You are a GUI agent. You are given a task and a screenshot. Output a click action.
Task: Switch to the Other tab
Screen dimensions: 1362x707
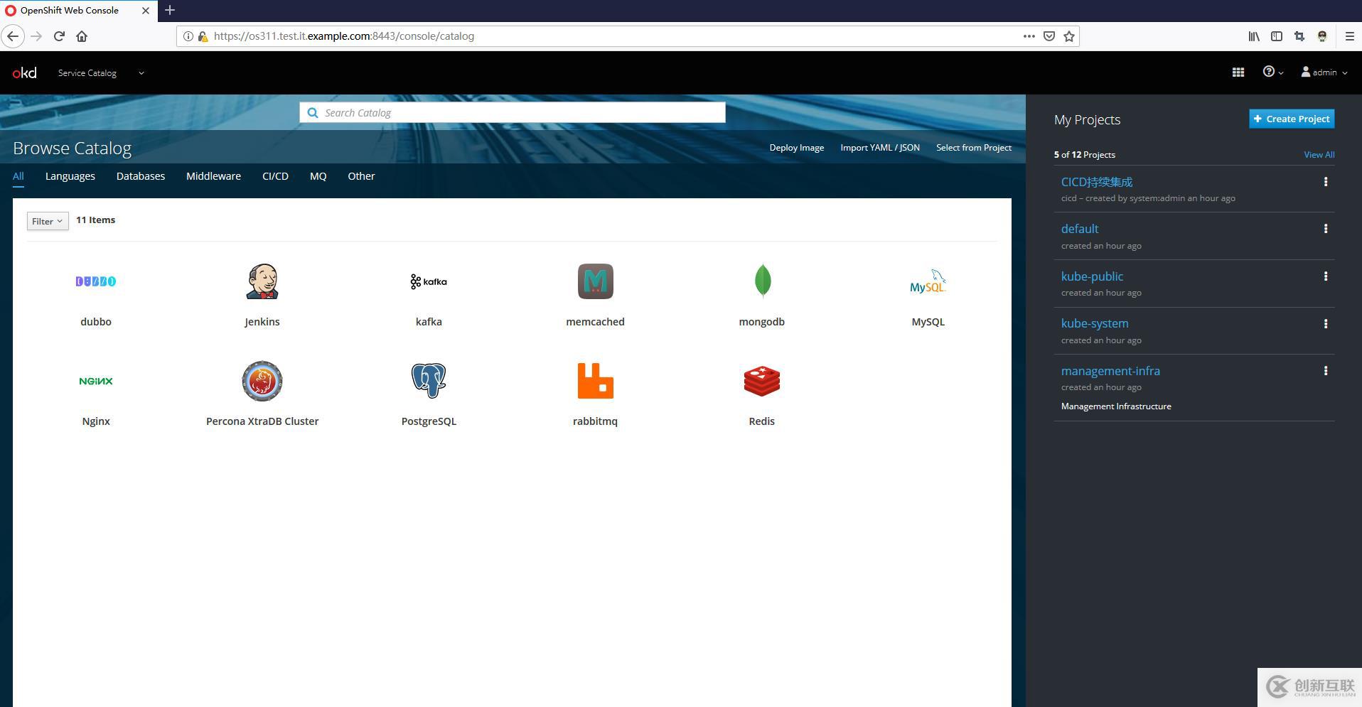tap(361, 176)
